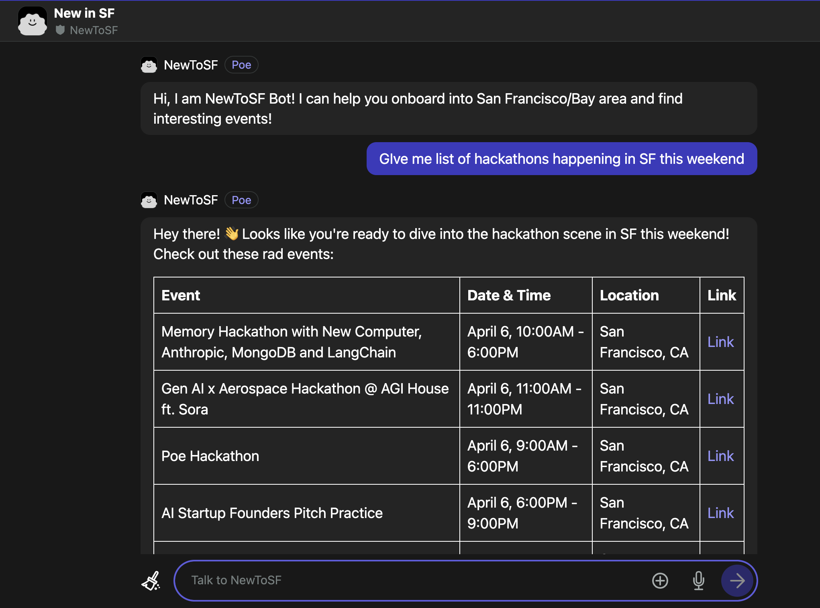Open Link for Gen AI Aerospace Hackathon
Screen dimensions: 820x608
click(x=720, y=399)
